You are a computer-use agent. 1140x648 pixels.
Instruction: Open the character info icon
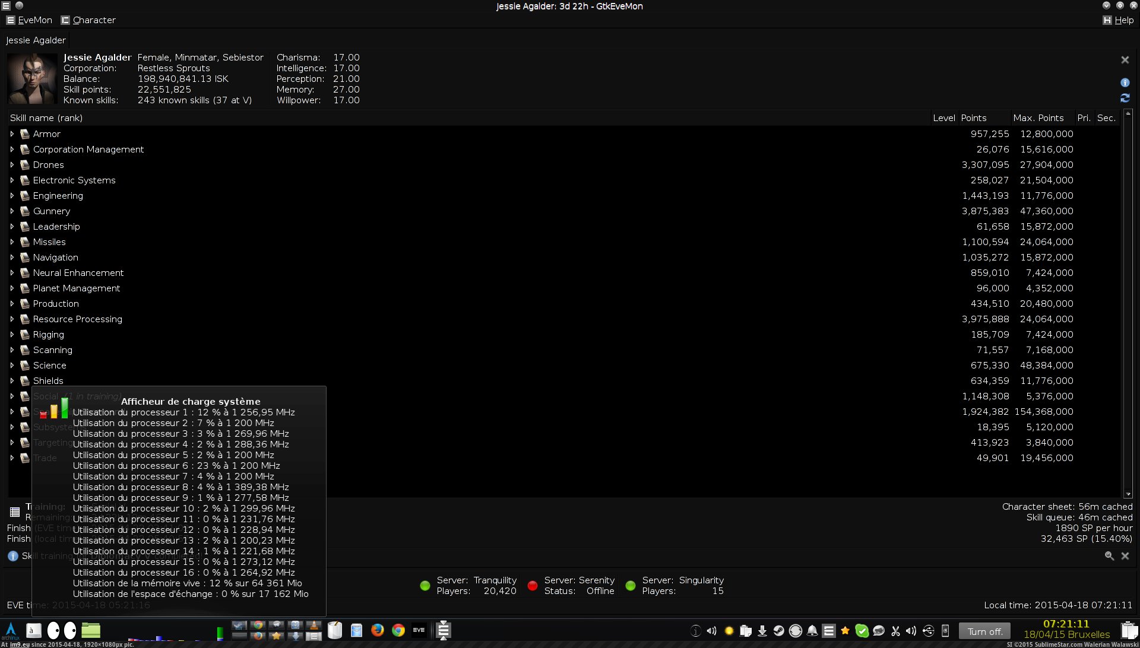1125,82
